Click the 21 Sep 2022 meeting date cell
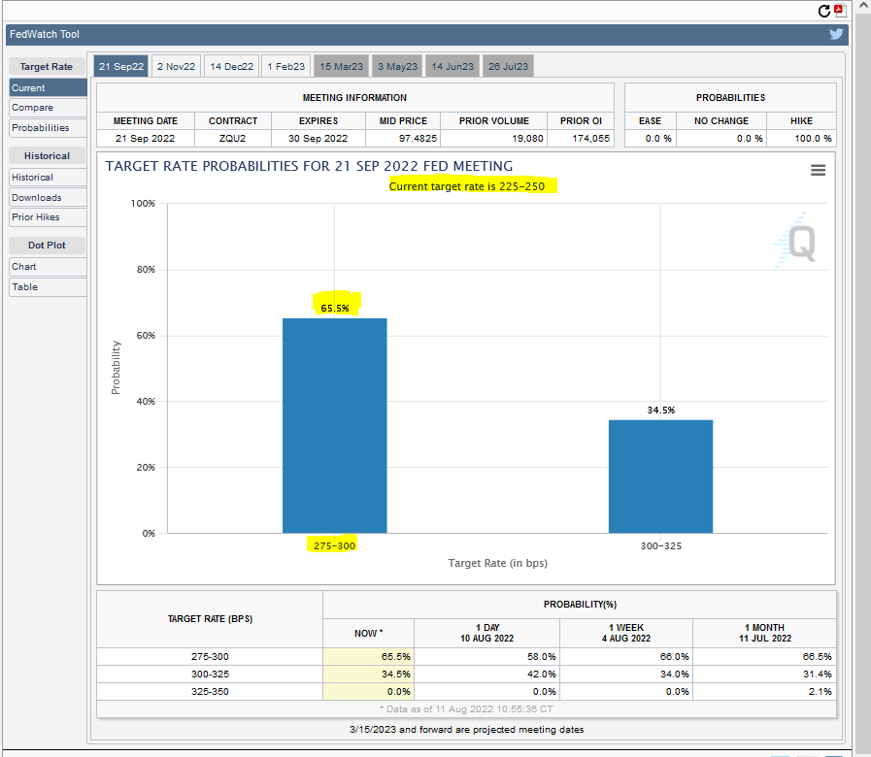 pos(145,138)
